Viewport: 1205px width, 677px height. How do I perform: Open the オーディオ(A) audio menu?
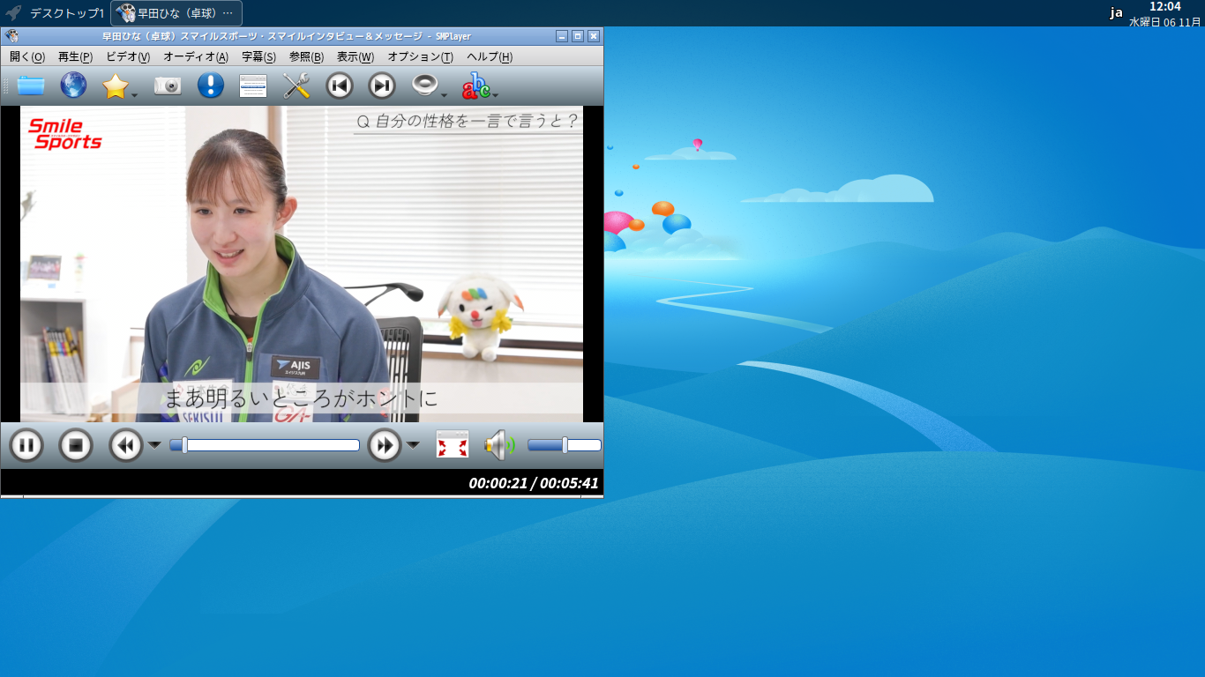[195, 57]
